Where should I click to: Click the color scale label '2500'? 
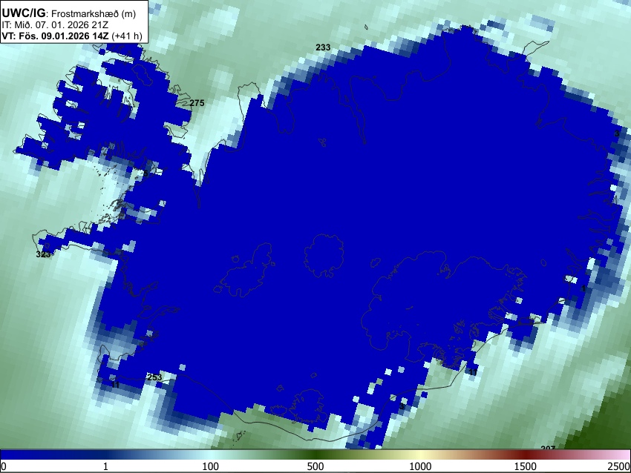click(619, 466)
